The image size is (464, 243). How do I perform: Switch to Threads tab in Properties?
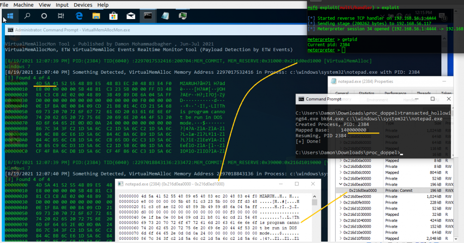coord(424,93)
